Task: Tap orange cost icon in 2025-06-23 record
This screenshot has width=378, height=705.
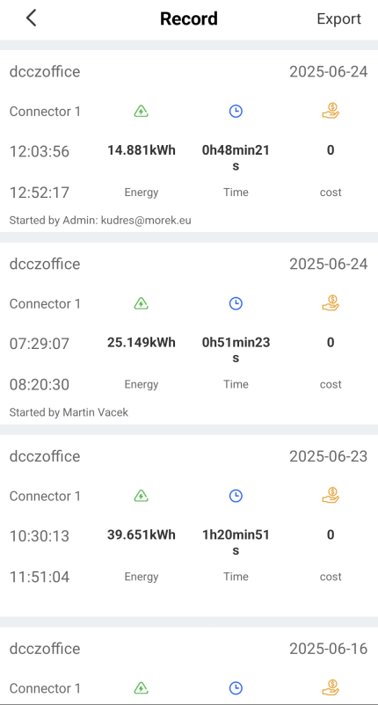Action: [331, 496]
